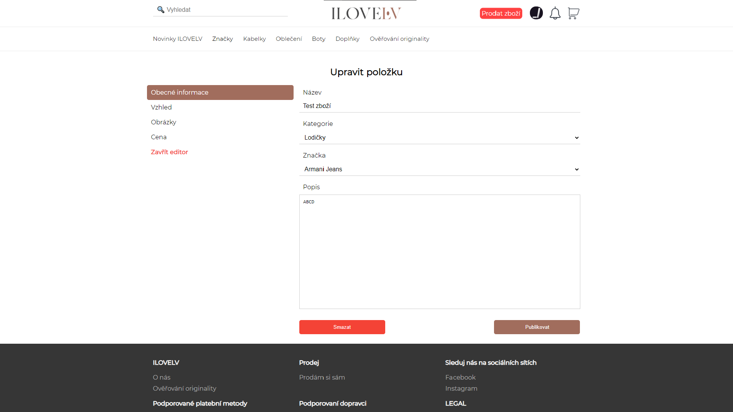The width and height of the screenshot is (733, 412).
Task: Click Zavřít editor link
Action: [169, 152]
